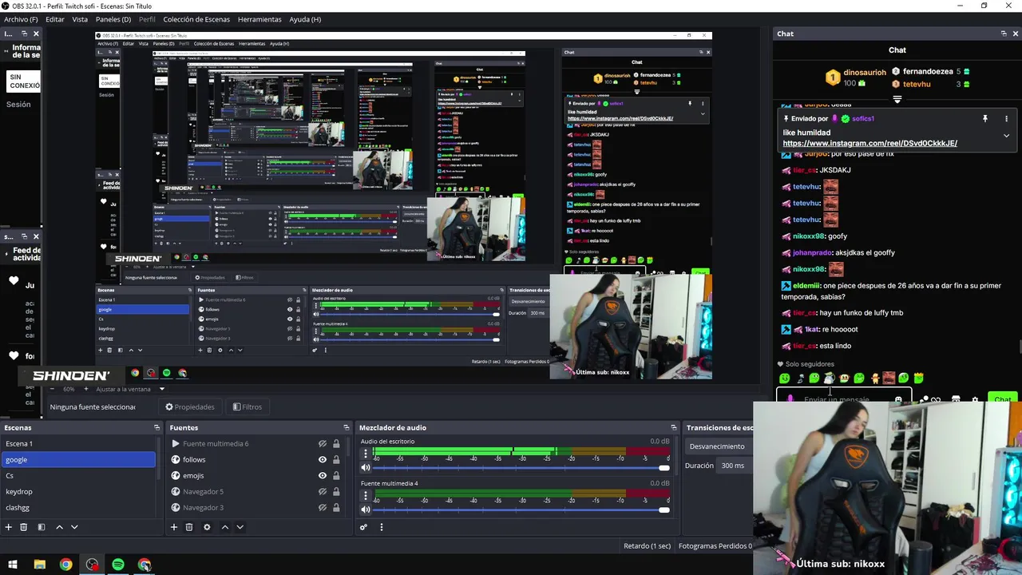Open the Colección de Escenas menu

tap(198, 19)
